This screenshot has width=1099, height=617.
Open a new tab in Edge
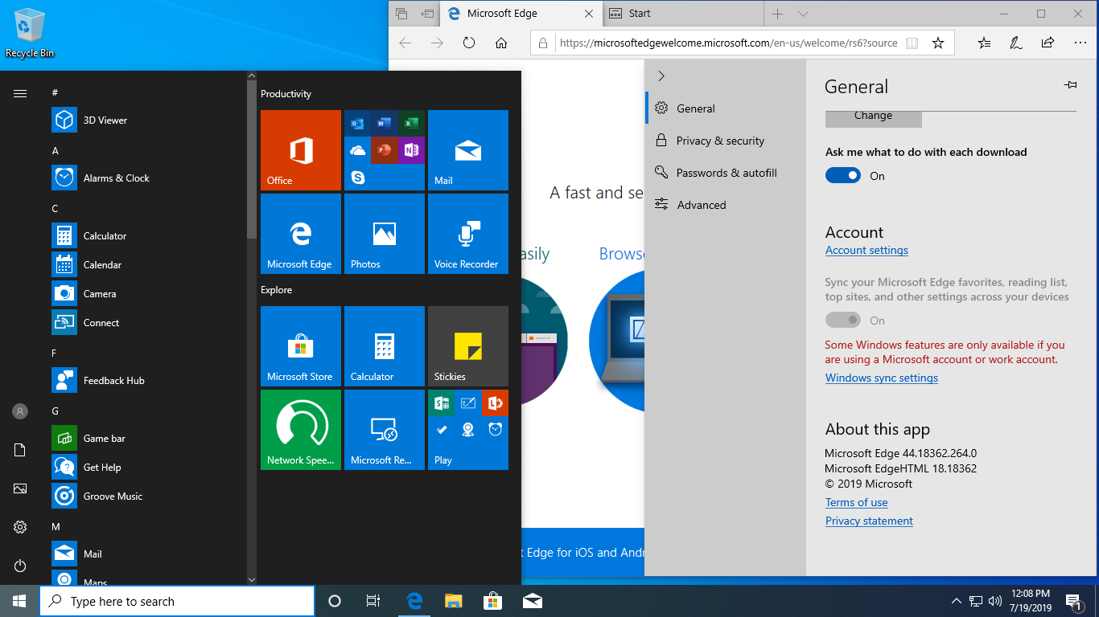[x=777, y=14]
